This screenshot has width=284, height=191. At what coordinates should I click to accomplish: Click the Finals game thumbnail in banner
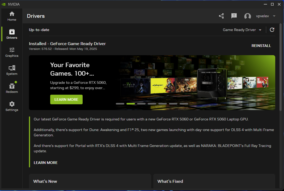point(263,83)
